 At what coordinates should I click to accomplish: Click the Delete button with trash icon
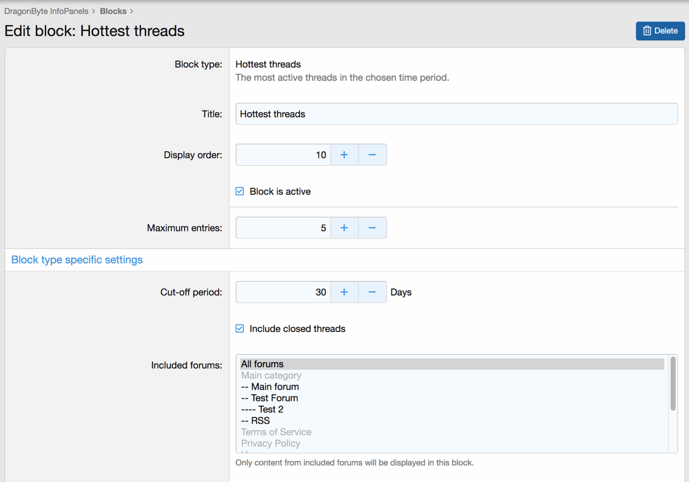[x=660, y=31]
